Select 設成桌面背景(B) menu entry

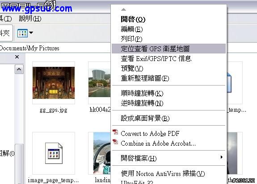click(x=169, y=118)
